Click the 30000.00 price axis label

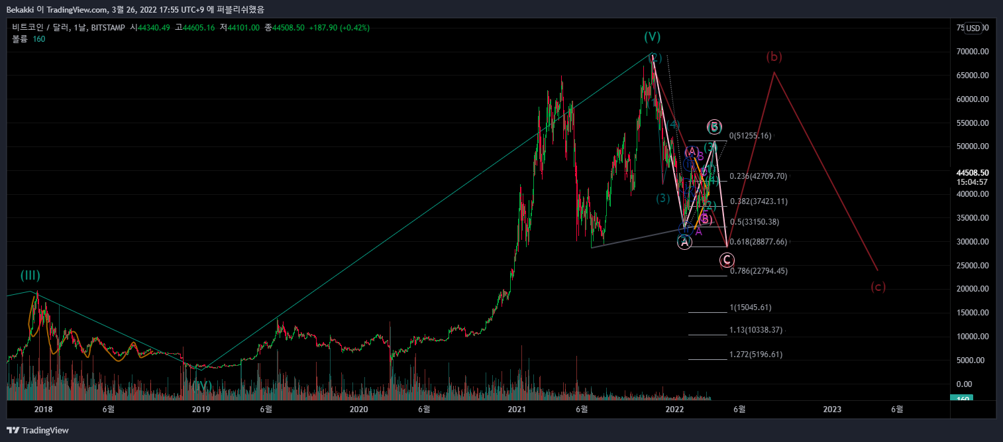(973, 242)
